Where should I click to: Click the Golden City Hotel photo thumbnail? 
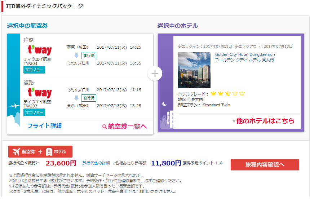[x=194, y=70]
